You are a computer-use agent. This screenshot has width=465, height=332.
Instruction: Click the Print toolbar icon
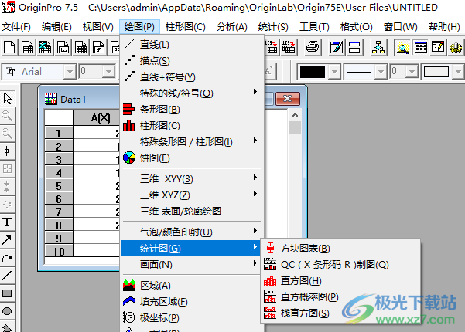313,47
